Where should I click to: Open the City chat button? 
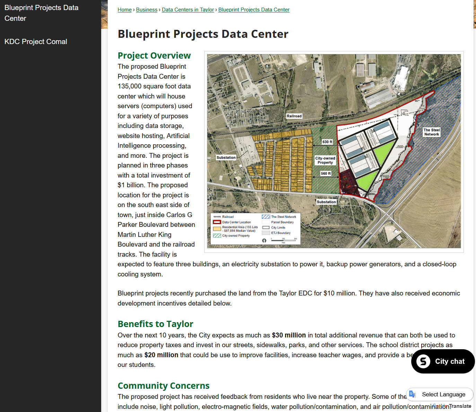coord(443,361)
